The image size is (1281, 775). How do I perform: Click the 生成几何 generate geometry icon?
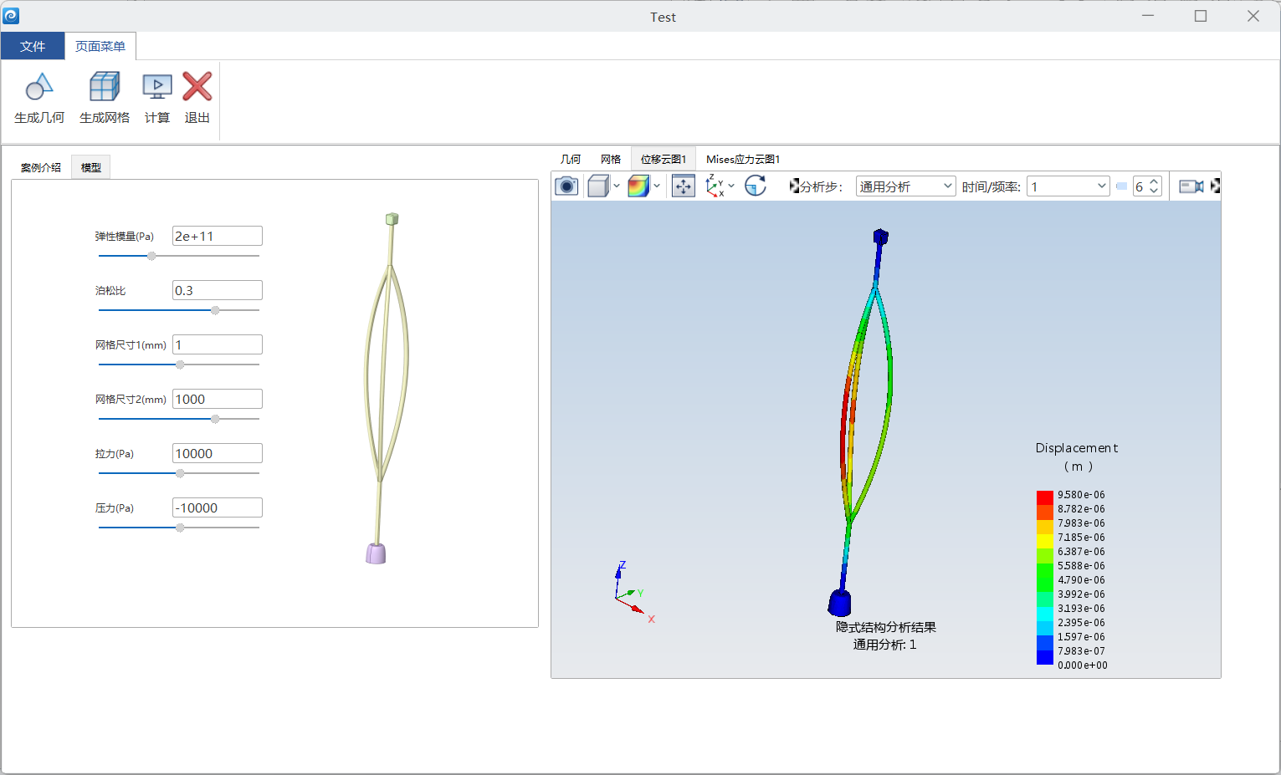click(39, 87)
